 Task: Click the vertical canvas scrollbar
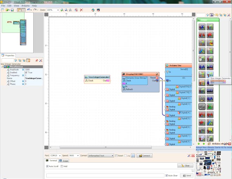[193, 51]
